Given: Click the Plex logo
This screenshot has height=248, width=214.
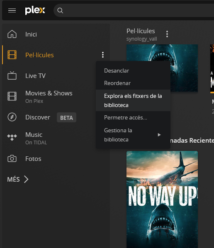Looking at the screenshot, I should [35, 10].
